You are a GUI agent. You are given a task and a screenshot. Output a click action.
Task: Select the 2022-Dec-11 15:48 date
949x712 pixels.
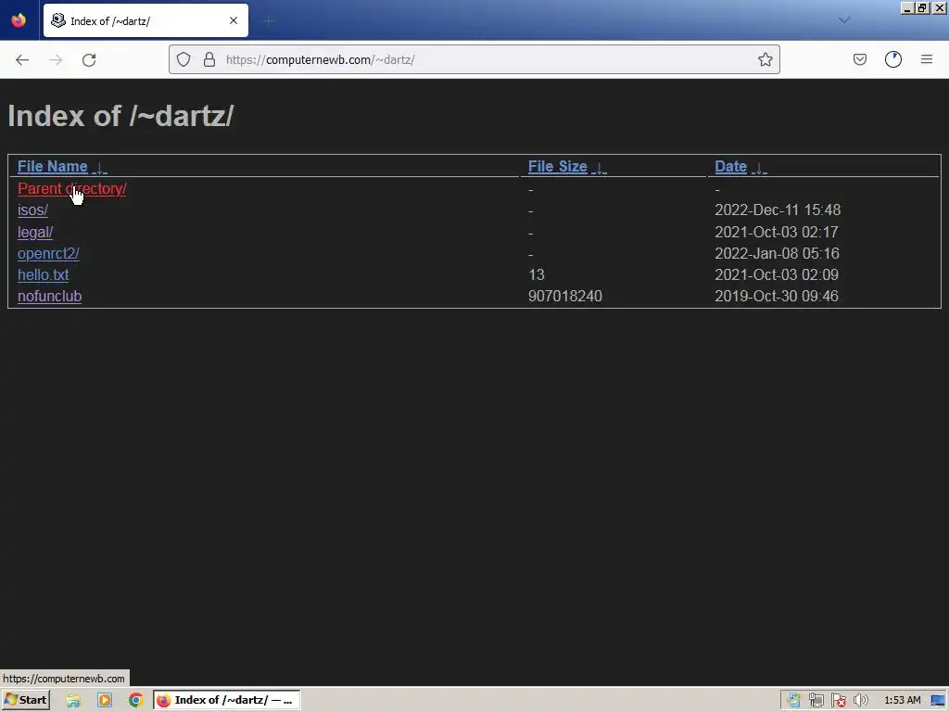[778, 210]
